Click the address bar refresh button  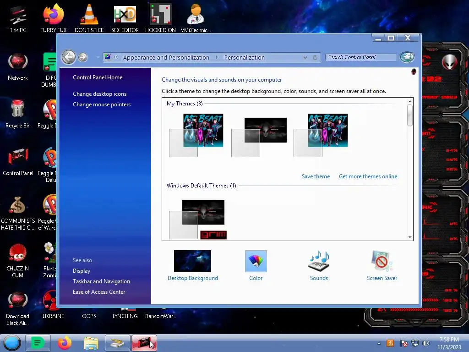tap(315, 57)
